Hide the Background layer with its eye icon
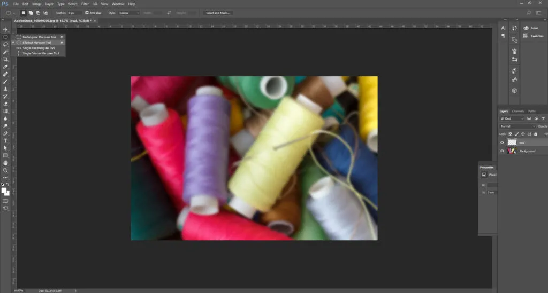 pyautogui.click(x=502, y=151)
